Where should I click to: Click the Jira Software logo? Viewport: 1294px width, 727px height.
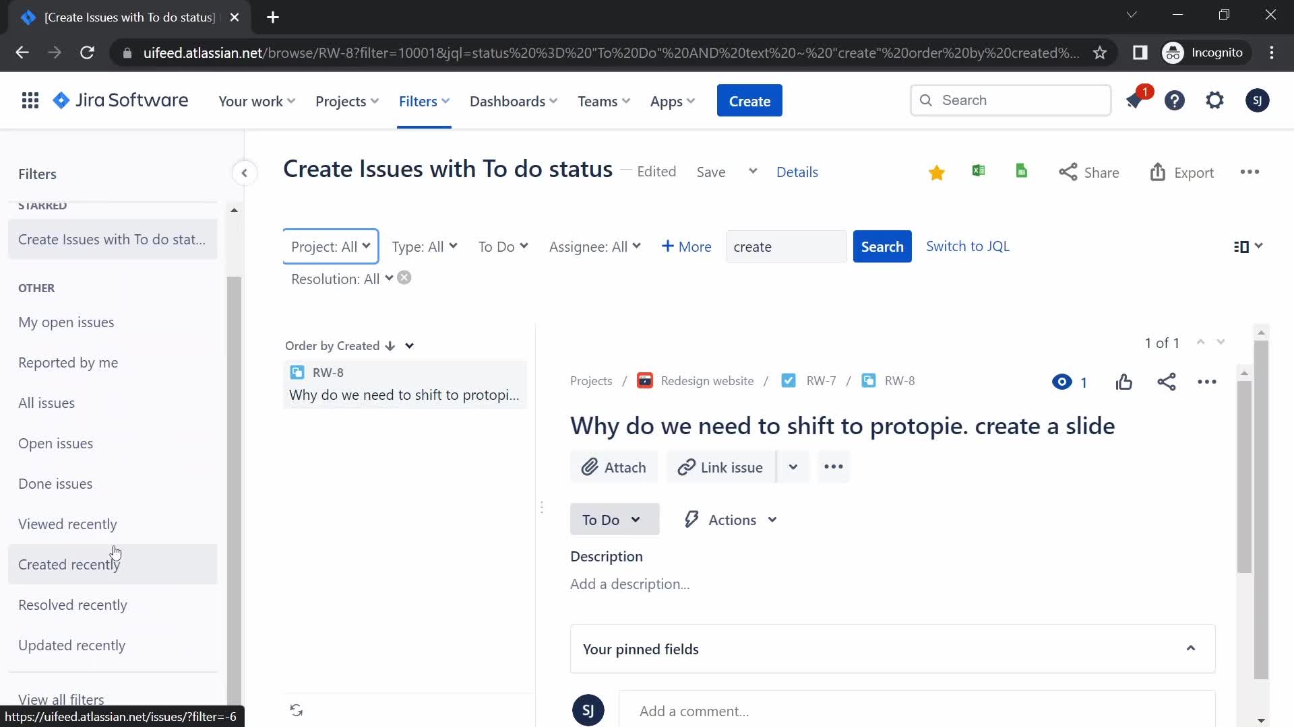click(x=121, y=101)
